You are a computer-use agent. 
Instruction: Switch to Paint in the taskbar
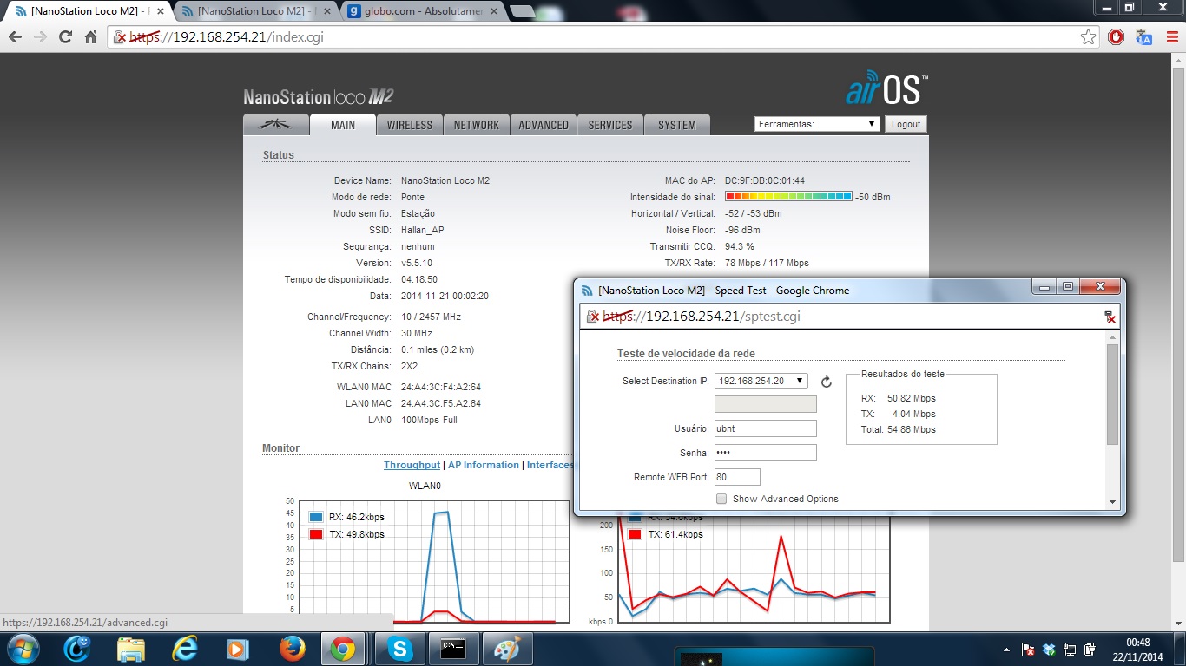[x=506, y=649]
